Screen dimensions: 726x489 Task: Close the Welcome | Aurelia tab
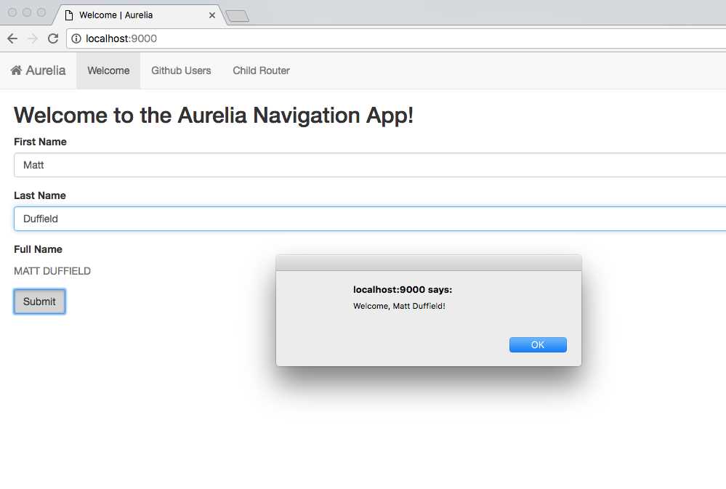[212, 15]
